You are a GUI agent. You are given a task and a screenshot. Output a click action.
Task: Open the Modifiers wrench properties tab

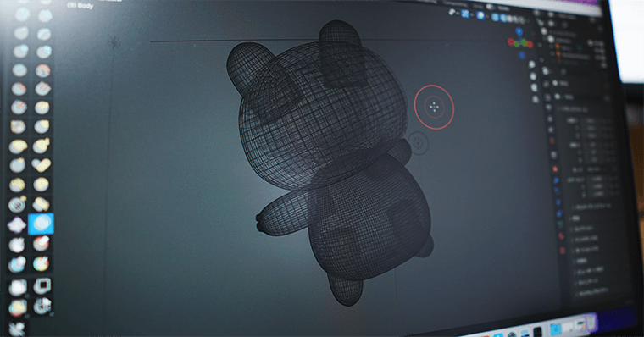(557, 180)
